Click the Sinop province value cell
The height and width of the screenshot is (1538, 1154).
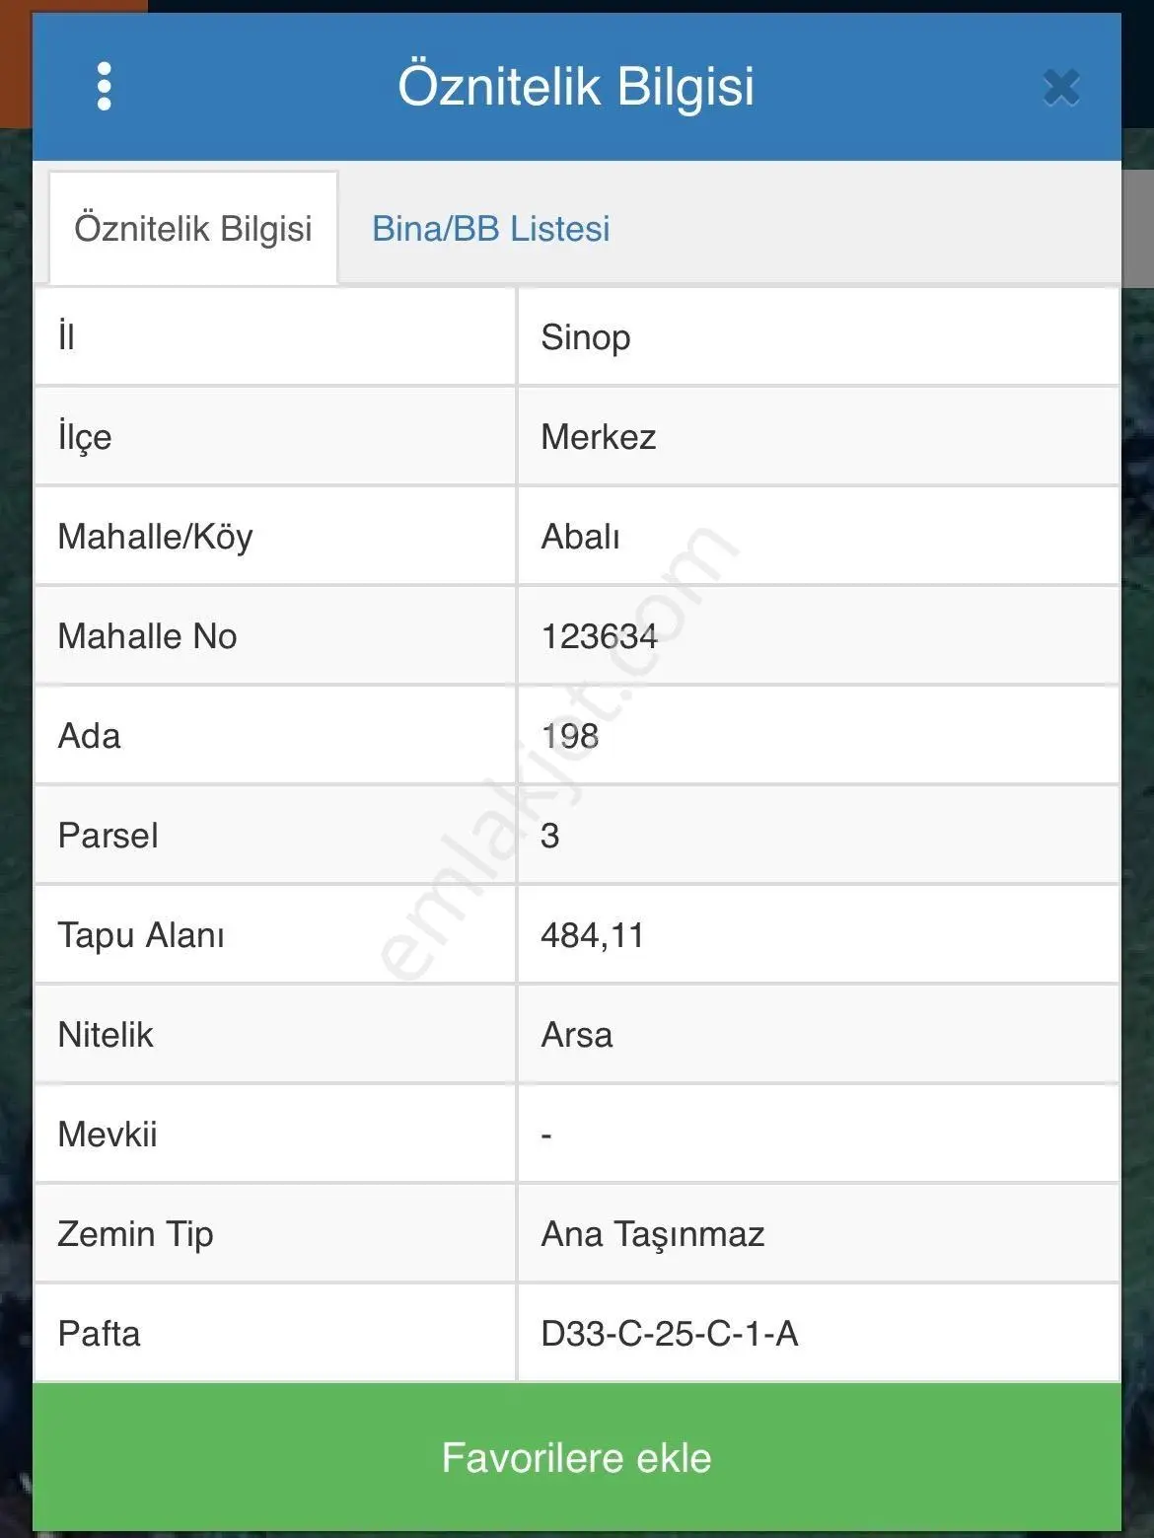pyautogui.click(x=819, y=337)
